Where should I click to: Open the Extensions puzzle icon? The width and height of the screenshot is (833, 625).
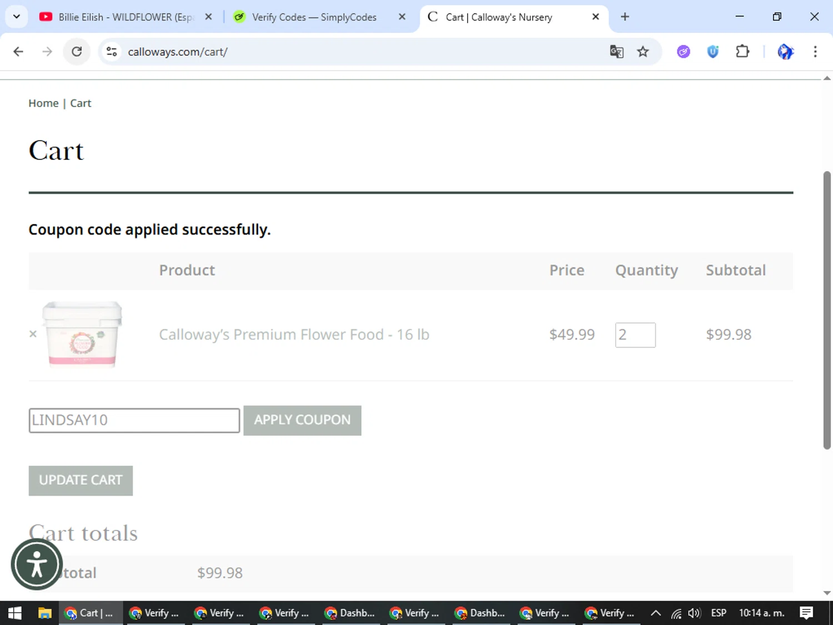(742, 52)
